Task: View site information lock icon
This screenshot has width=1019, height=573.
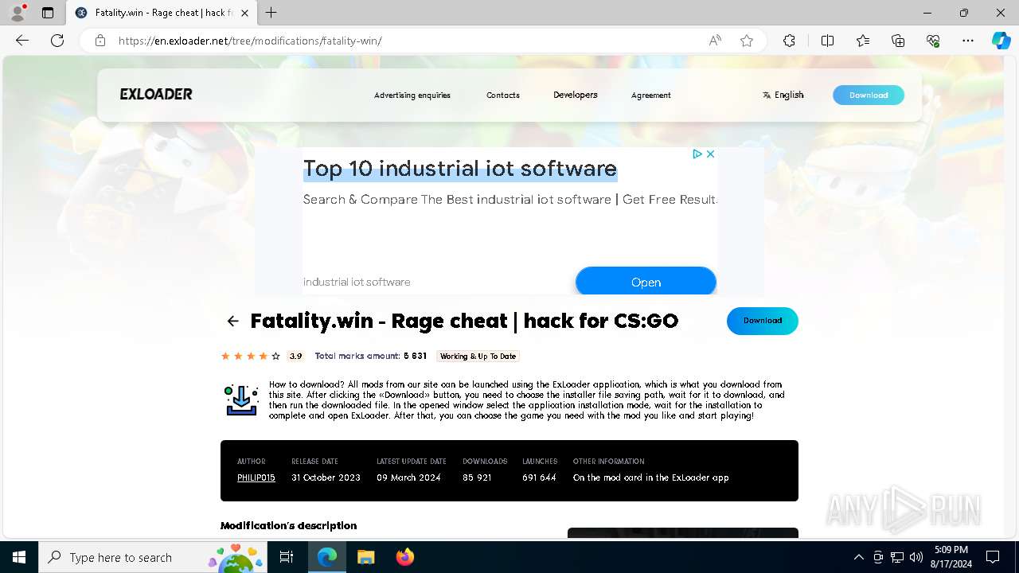Action: pos(100,41)
